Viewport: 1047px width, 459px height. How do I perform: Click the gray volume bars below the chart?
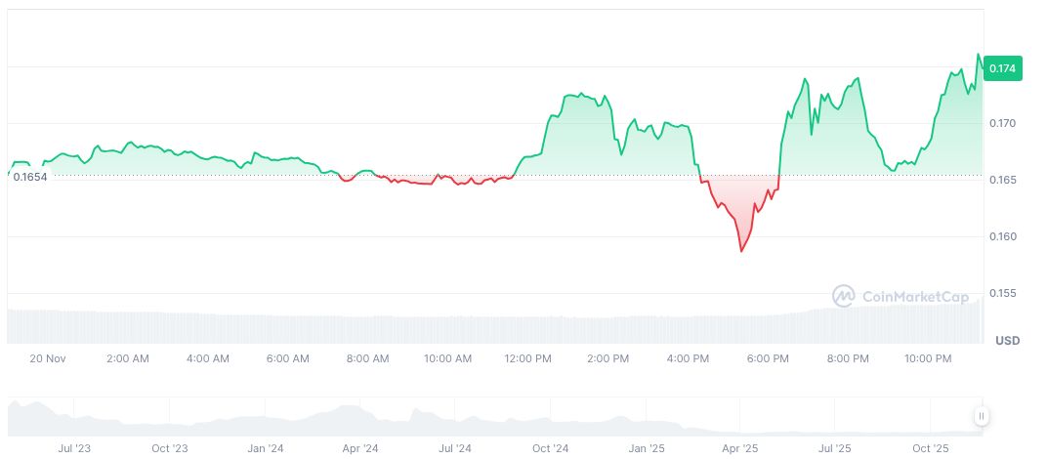[488, 328]
